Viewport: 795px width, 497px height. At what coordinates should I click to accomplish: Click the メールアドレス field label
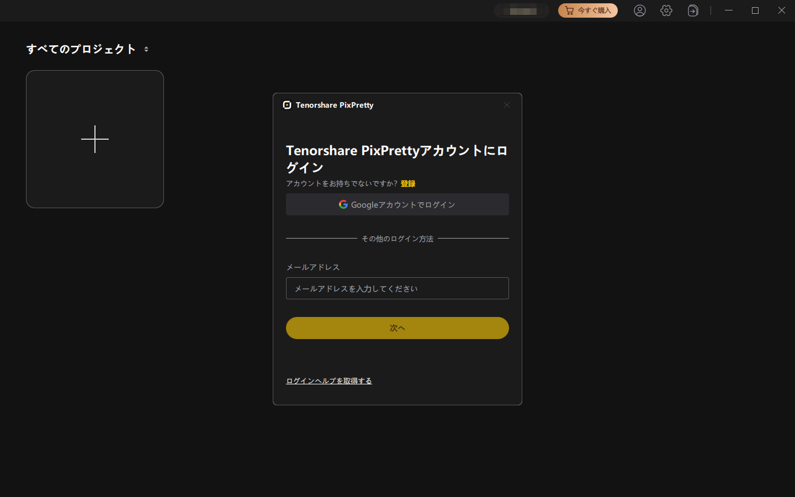(x=313, y=267)
